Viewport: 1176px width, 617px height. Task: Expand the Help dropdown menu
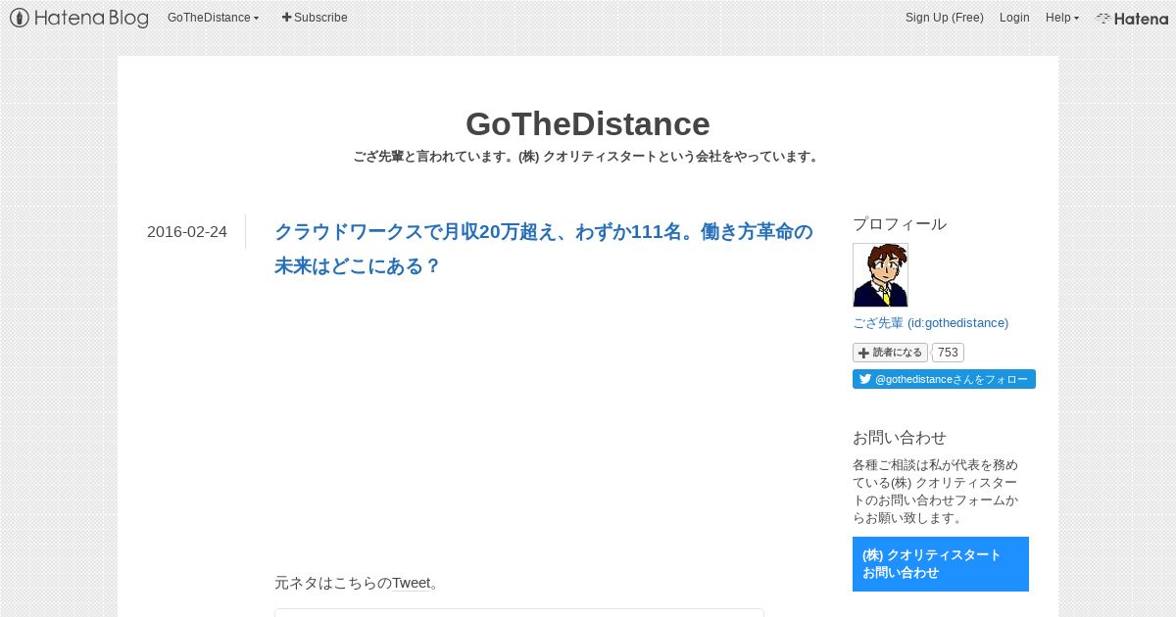(x=1062, y=18)
